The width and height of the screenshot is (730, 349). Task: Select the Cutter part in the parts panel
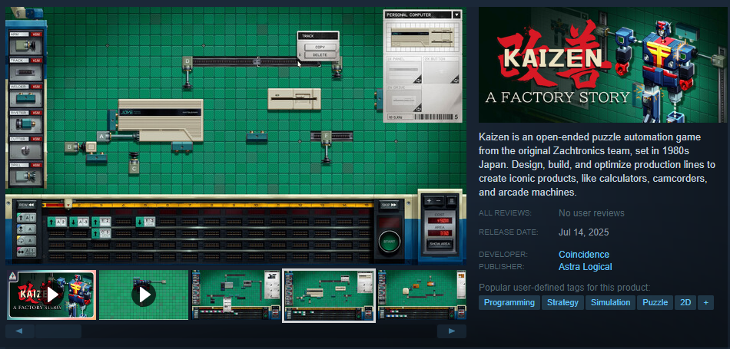tap(26, 147)
